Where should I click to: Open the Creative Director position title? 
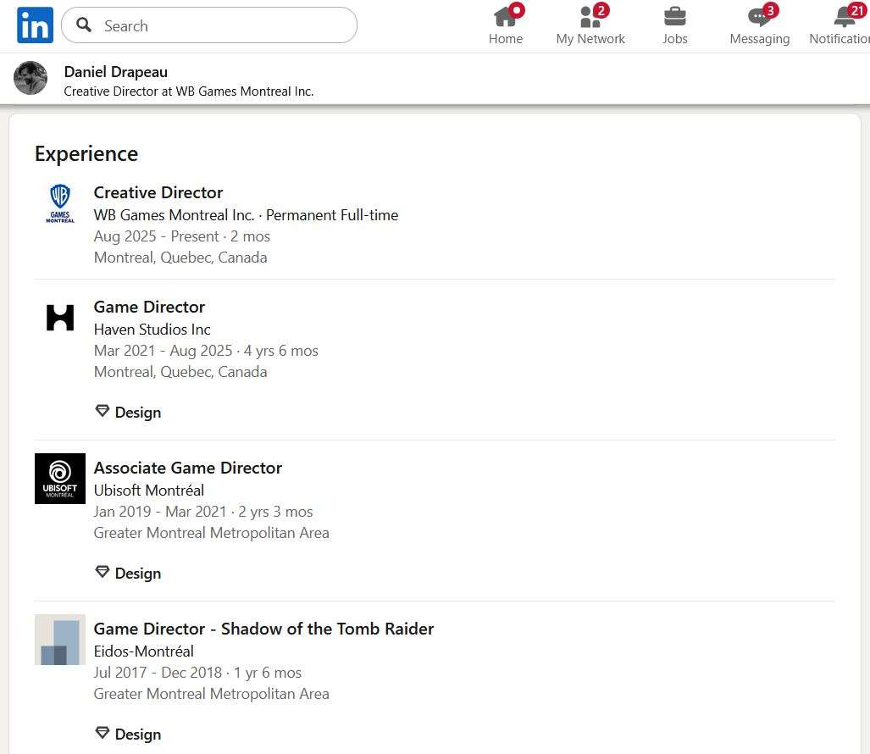coord(158,192)
